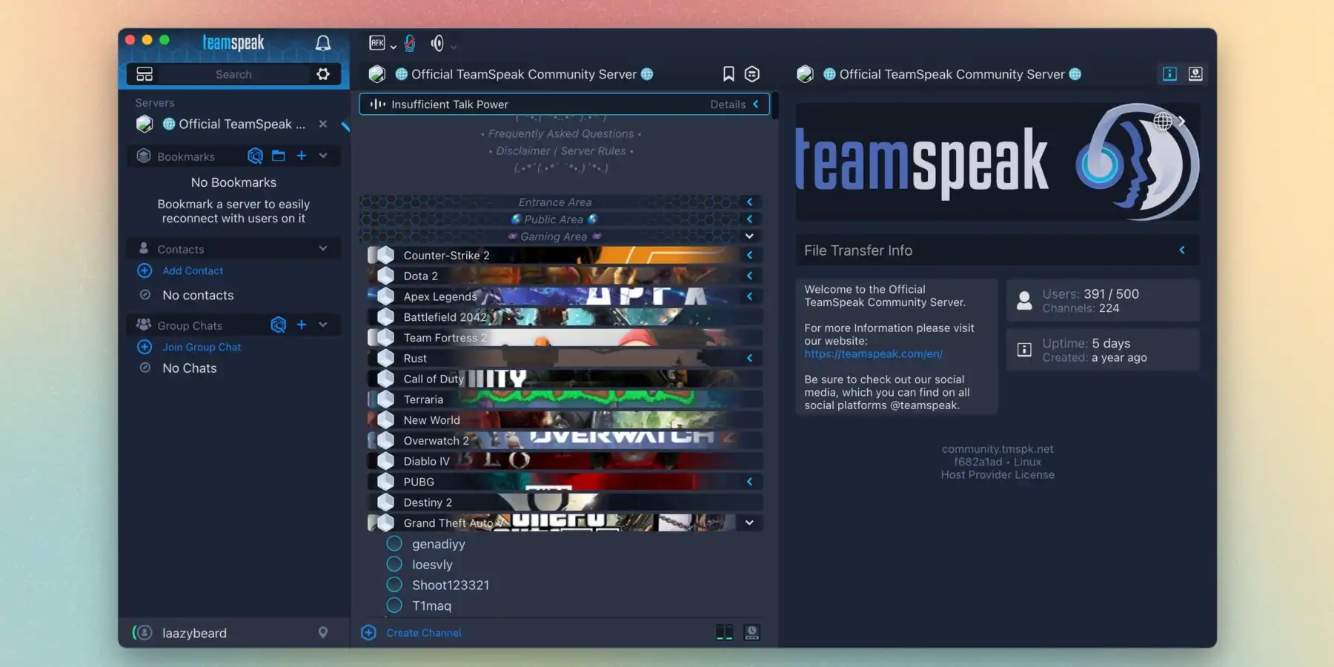This screenshot has width=1334, height=667.
Task: Mute the speaker output
Action: (x=437, y=43)
